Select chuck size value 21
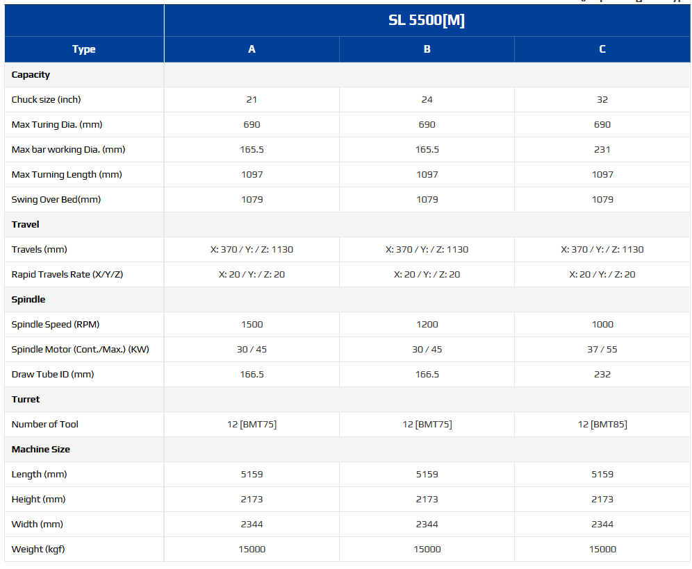Screen dimensions: 692x569 click(252, 100)
